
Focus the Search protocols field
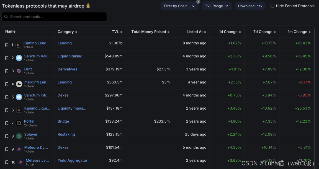(54, 17)
